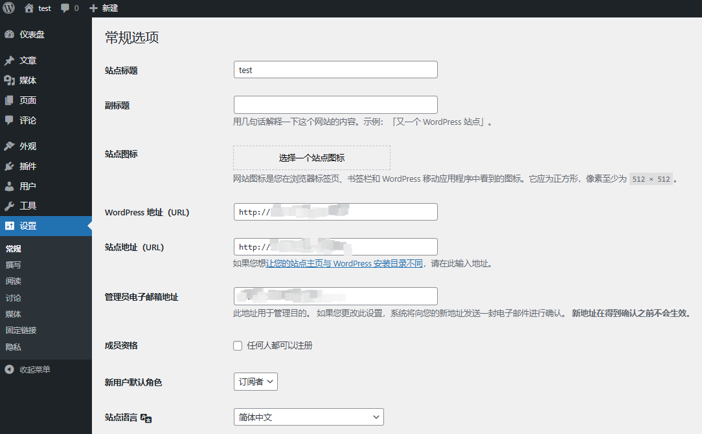This screenshot has width=702, height=434.
Task: Open the 让您的站点主页与 WordPress 安装目录不同 link
Action: [x=345, y=264]
